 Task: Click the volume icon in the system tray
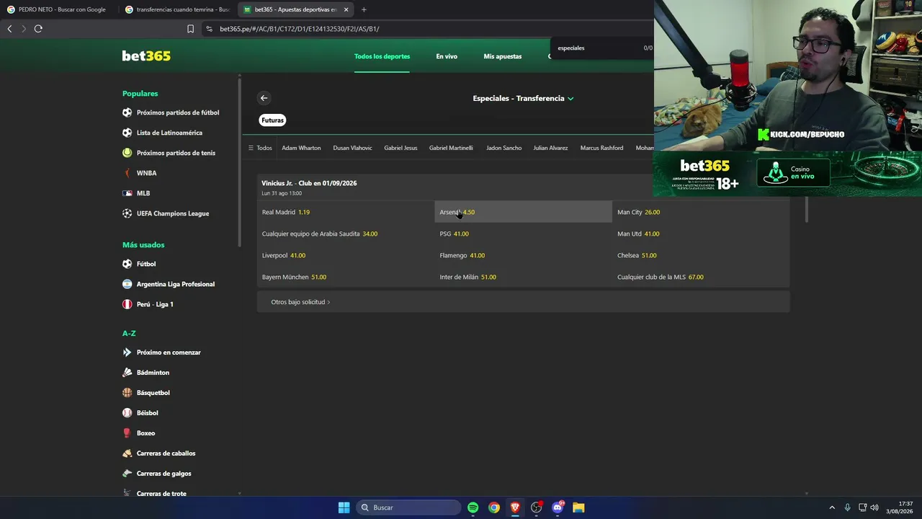click(874, 507)
